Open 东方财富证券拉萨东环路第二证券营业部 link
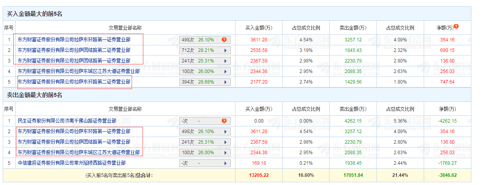487x185 pixels. click(x=74, y=82)
